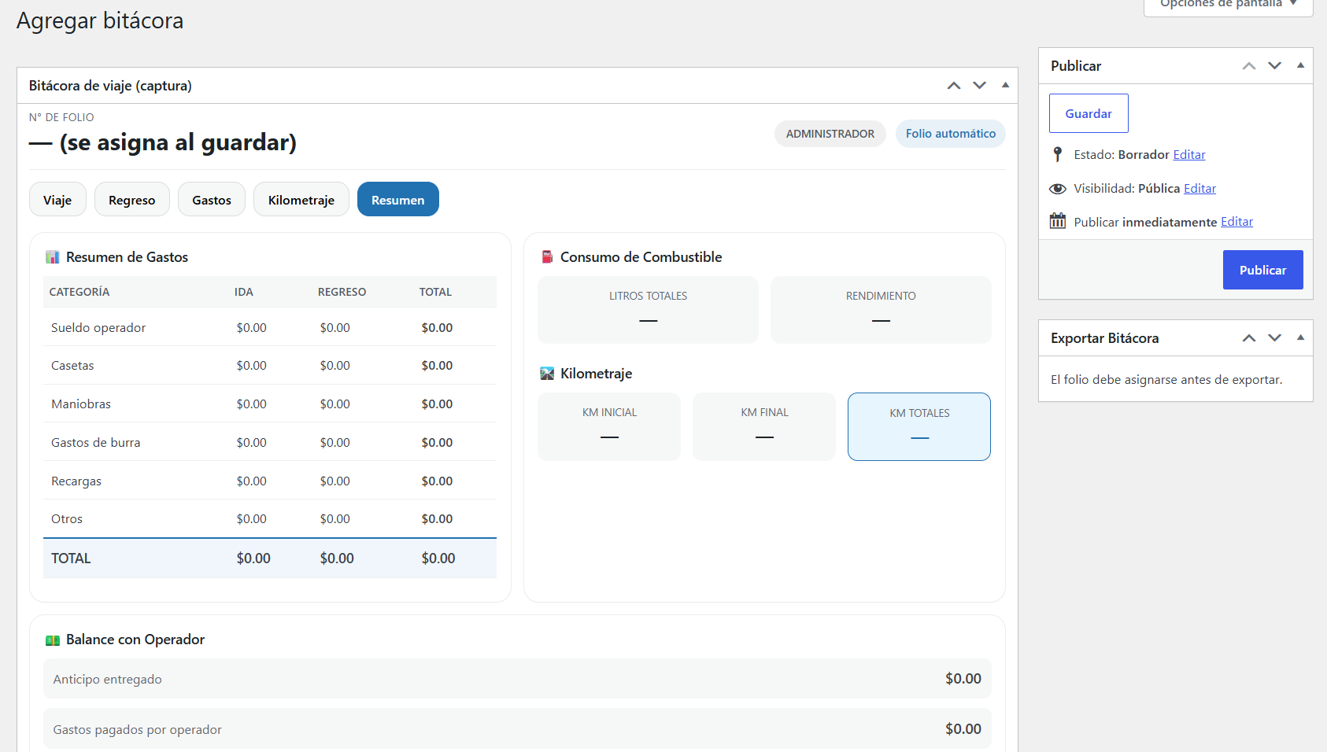Image resolution: width=1327 pixels, height=752 pixels.
Task: Switch to the Regreso tab
Action: [131, 200]
